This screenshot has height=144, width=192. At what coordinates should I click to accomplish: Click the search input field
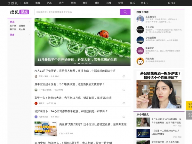77,12
